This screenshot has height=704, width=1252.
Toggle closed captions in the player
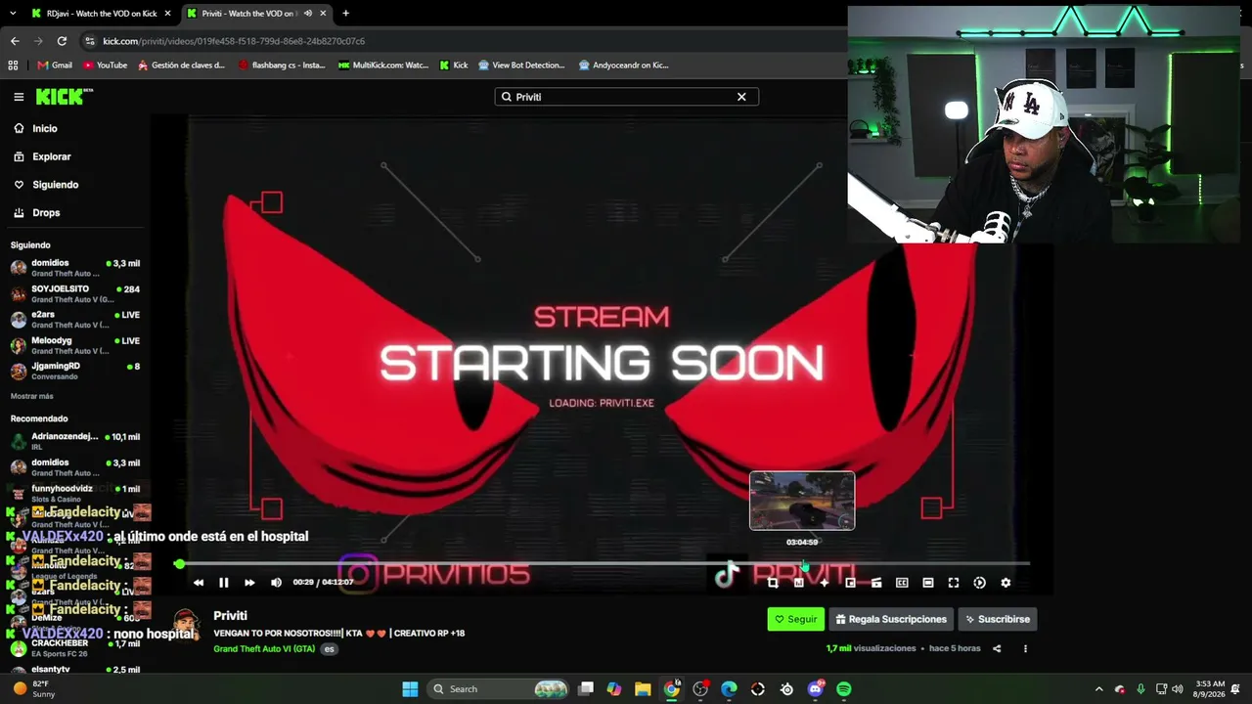pos(902,583)
